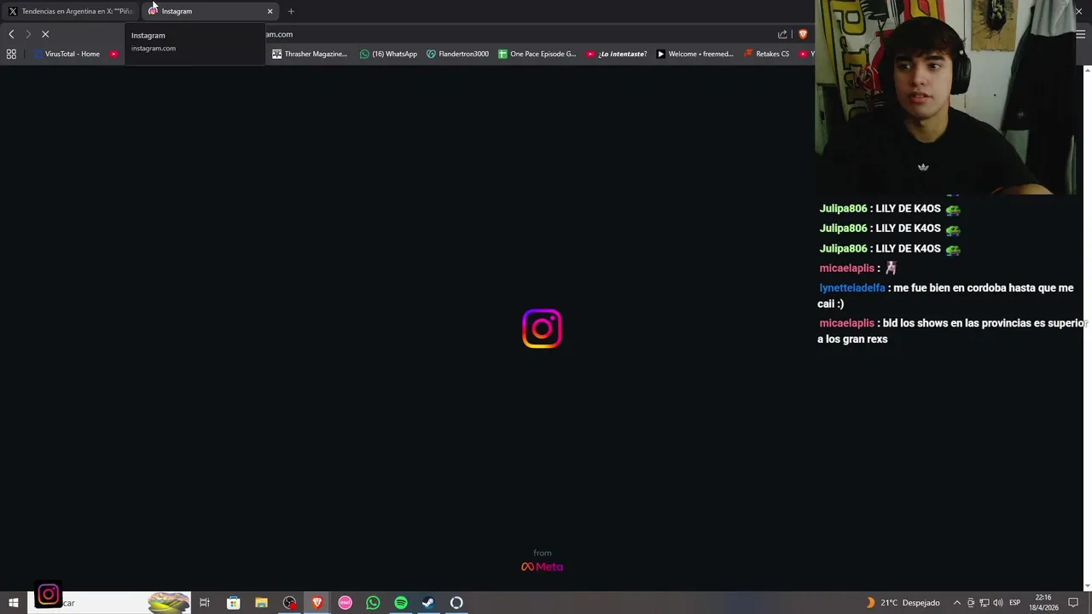Open the One Pace Episode G... bookmark
This screenshot has width=1092, height=614.
tap(537, 54)
